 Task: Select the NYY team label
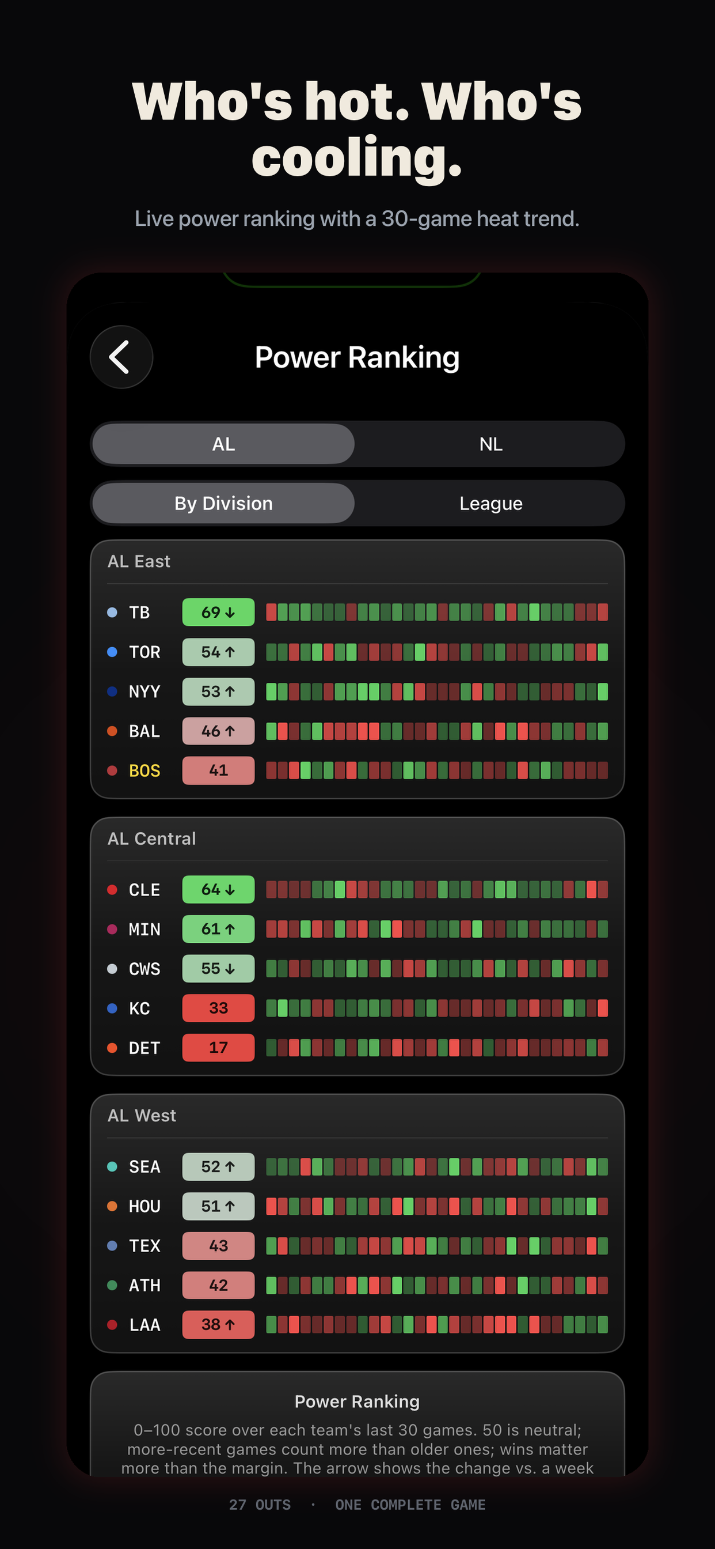click(144, 692)
